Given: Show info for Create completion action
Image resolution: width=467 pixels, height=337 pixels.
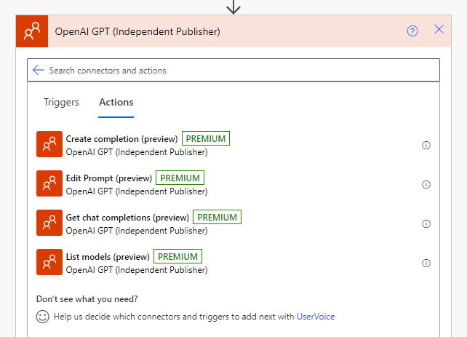Looking at the screenshot, I should pos(426,145).
